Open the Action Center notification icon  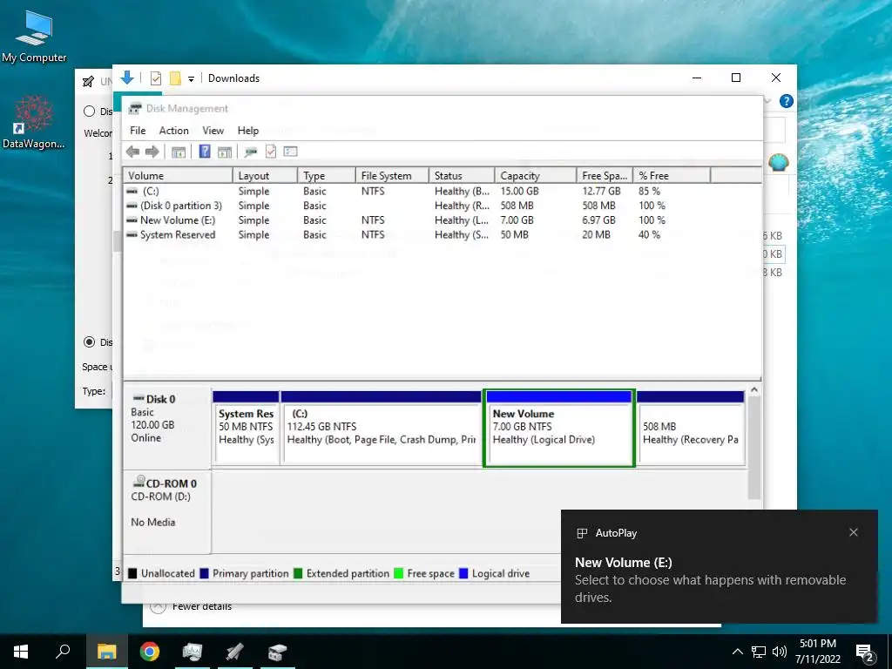pyautogui.click(x=865, y=652)
